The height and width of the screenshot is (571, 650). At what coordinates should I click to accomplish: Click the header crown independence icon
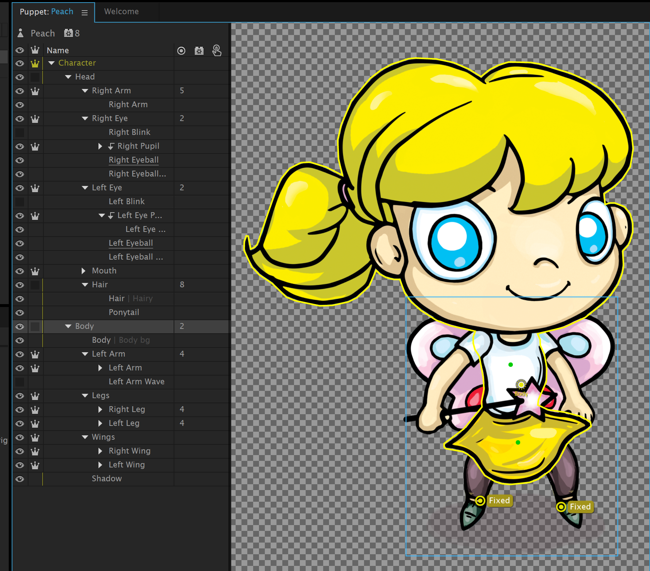35,50
